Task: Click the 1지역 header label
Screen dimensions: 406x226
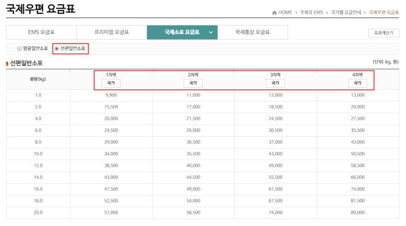Action: [111, 75]
